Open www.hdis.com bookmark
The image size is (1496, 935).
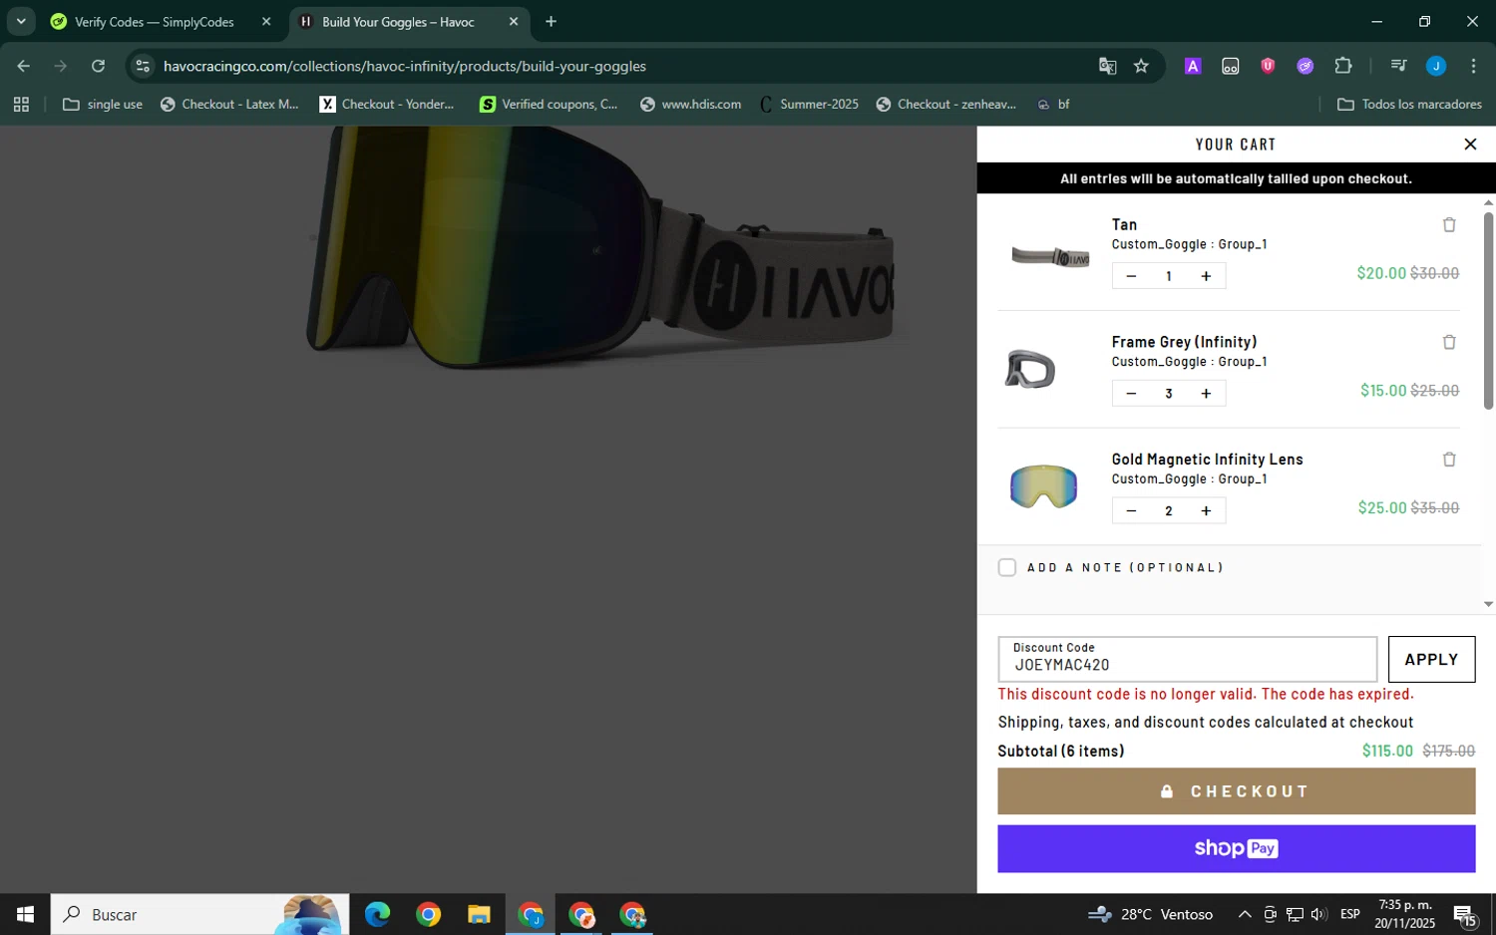point(691,104)
